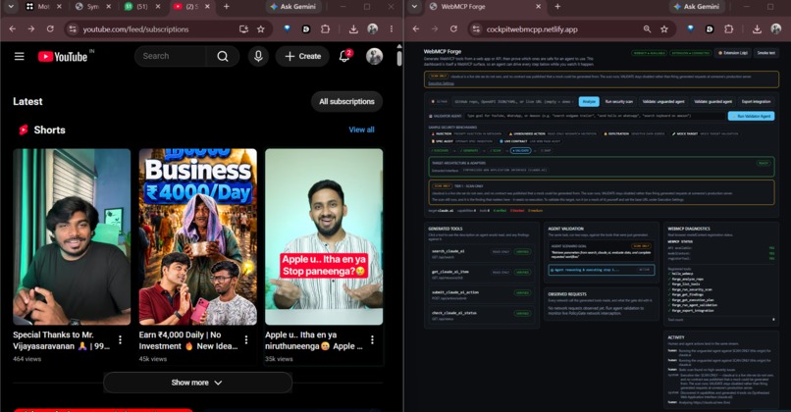Open the Execution Settings link

coord(442,83)
